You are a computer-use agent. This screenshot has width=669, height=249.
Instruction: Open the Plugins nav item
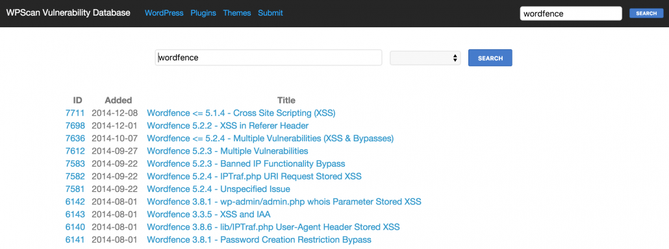click(203, 13)
